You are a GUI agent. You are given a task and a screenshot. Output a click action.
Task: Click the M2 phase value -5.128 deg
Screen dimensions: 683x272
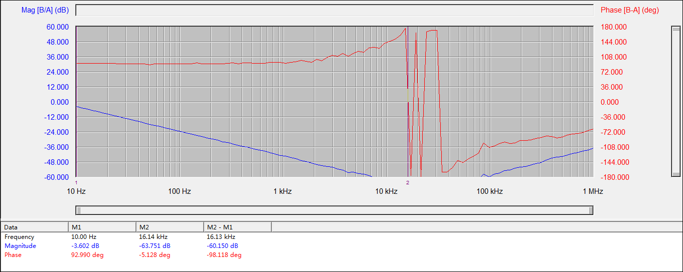[155, 255]
